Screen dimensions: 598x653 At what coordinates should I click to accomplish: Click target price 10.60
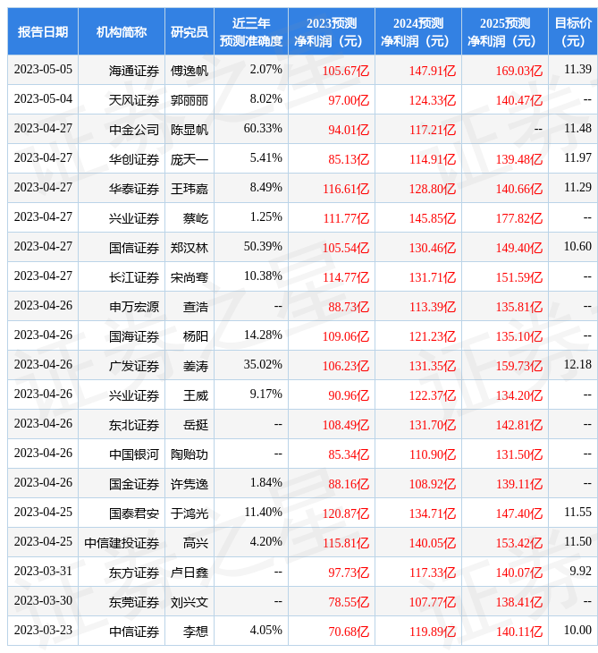[577, 247]
